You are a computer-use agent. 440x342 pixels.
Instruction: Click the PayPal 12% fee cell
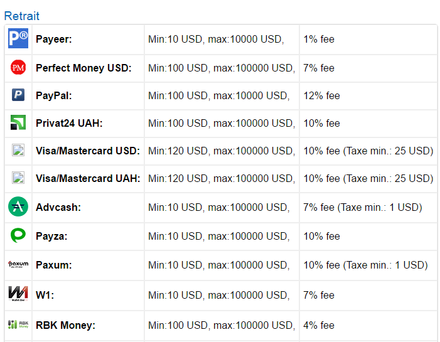(x=322, y=96)
